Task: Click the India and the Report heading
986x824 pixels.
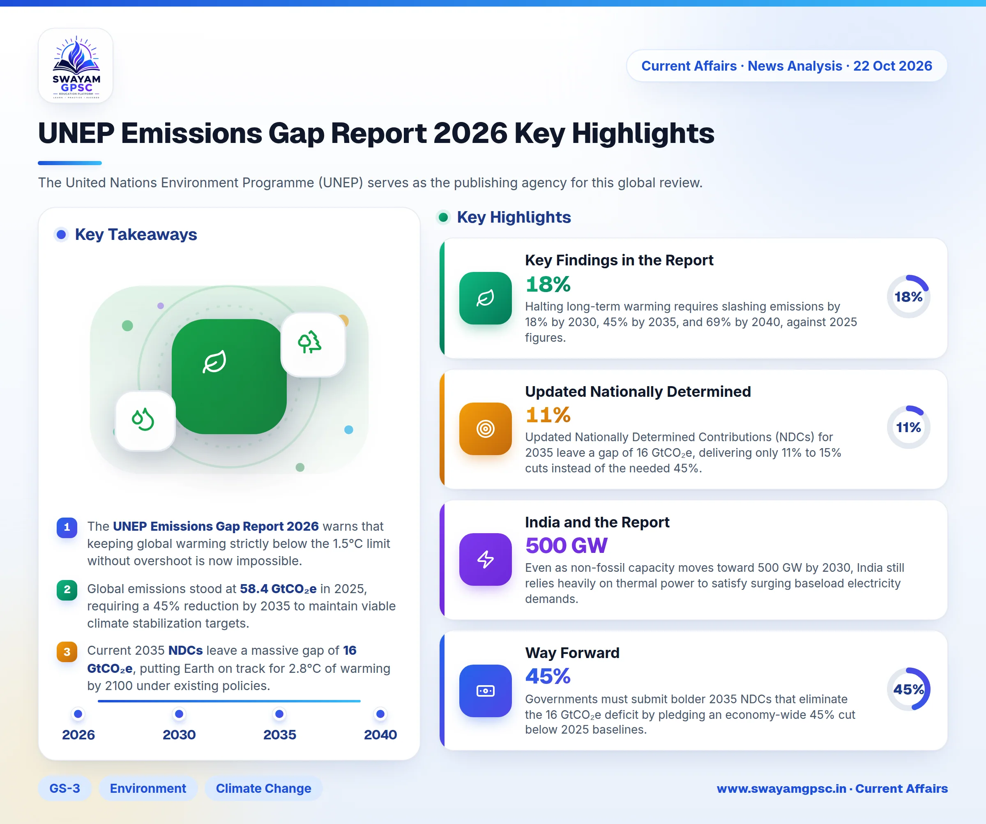Action: (x=597, y=522)
